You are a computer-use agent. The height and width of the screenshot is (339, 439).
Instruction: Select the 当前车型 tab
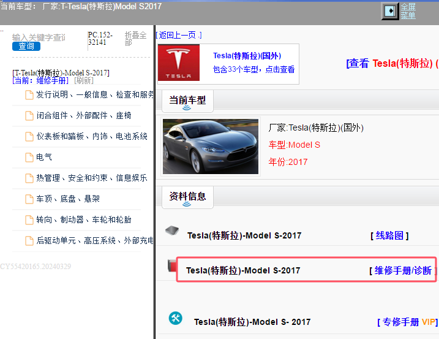(187, 101)
